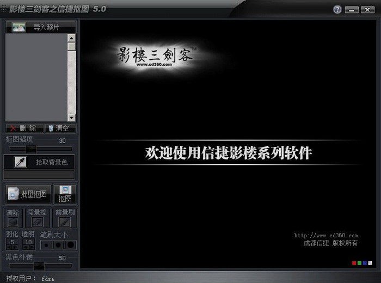The width and height of the screenshot is (381, 283).
Task: Minimize the 信捷抠图 window
Action: pyautogui.click(x=352, y=10)
